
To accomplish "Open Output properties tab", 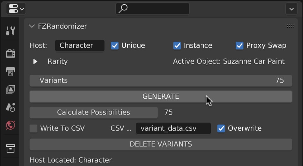I will tap(10, 71).
